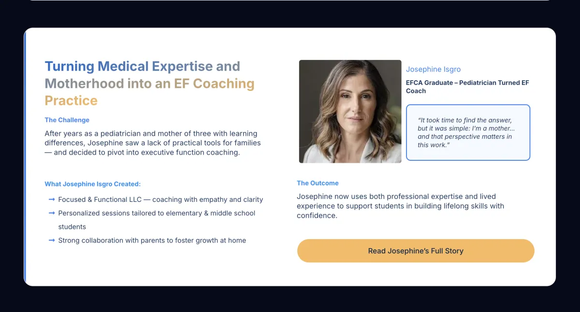Viewport: 580px width, 312px height.
Task: Click the arrow icon beside Strong collaboration
Action: click(52, 240)
